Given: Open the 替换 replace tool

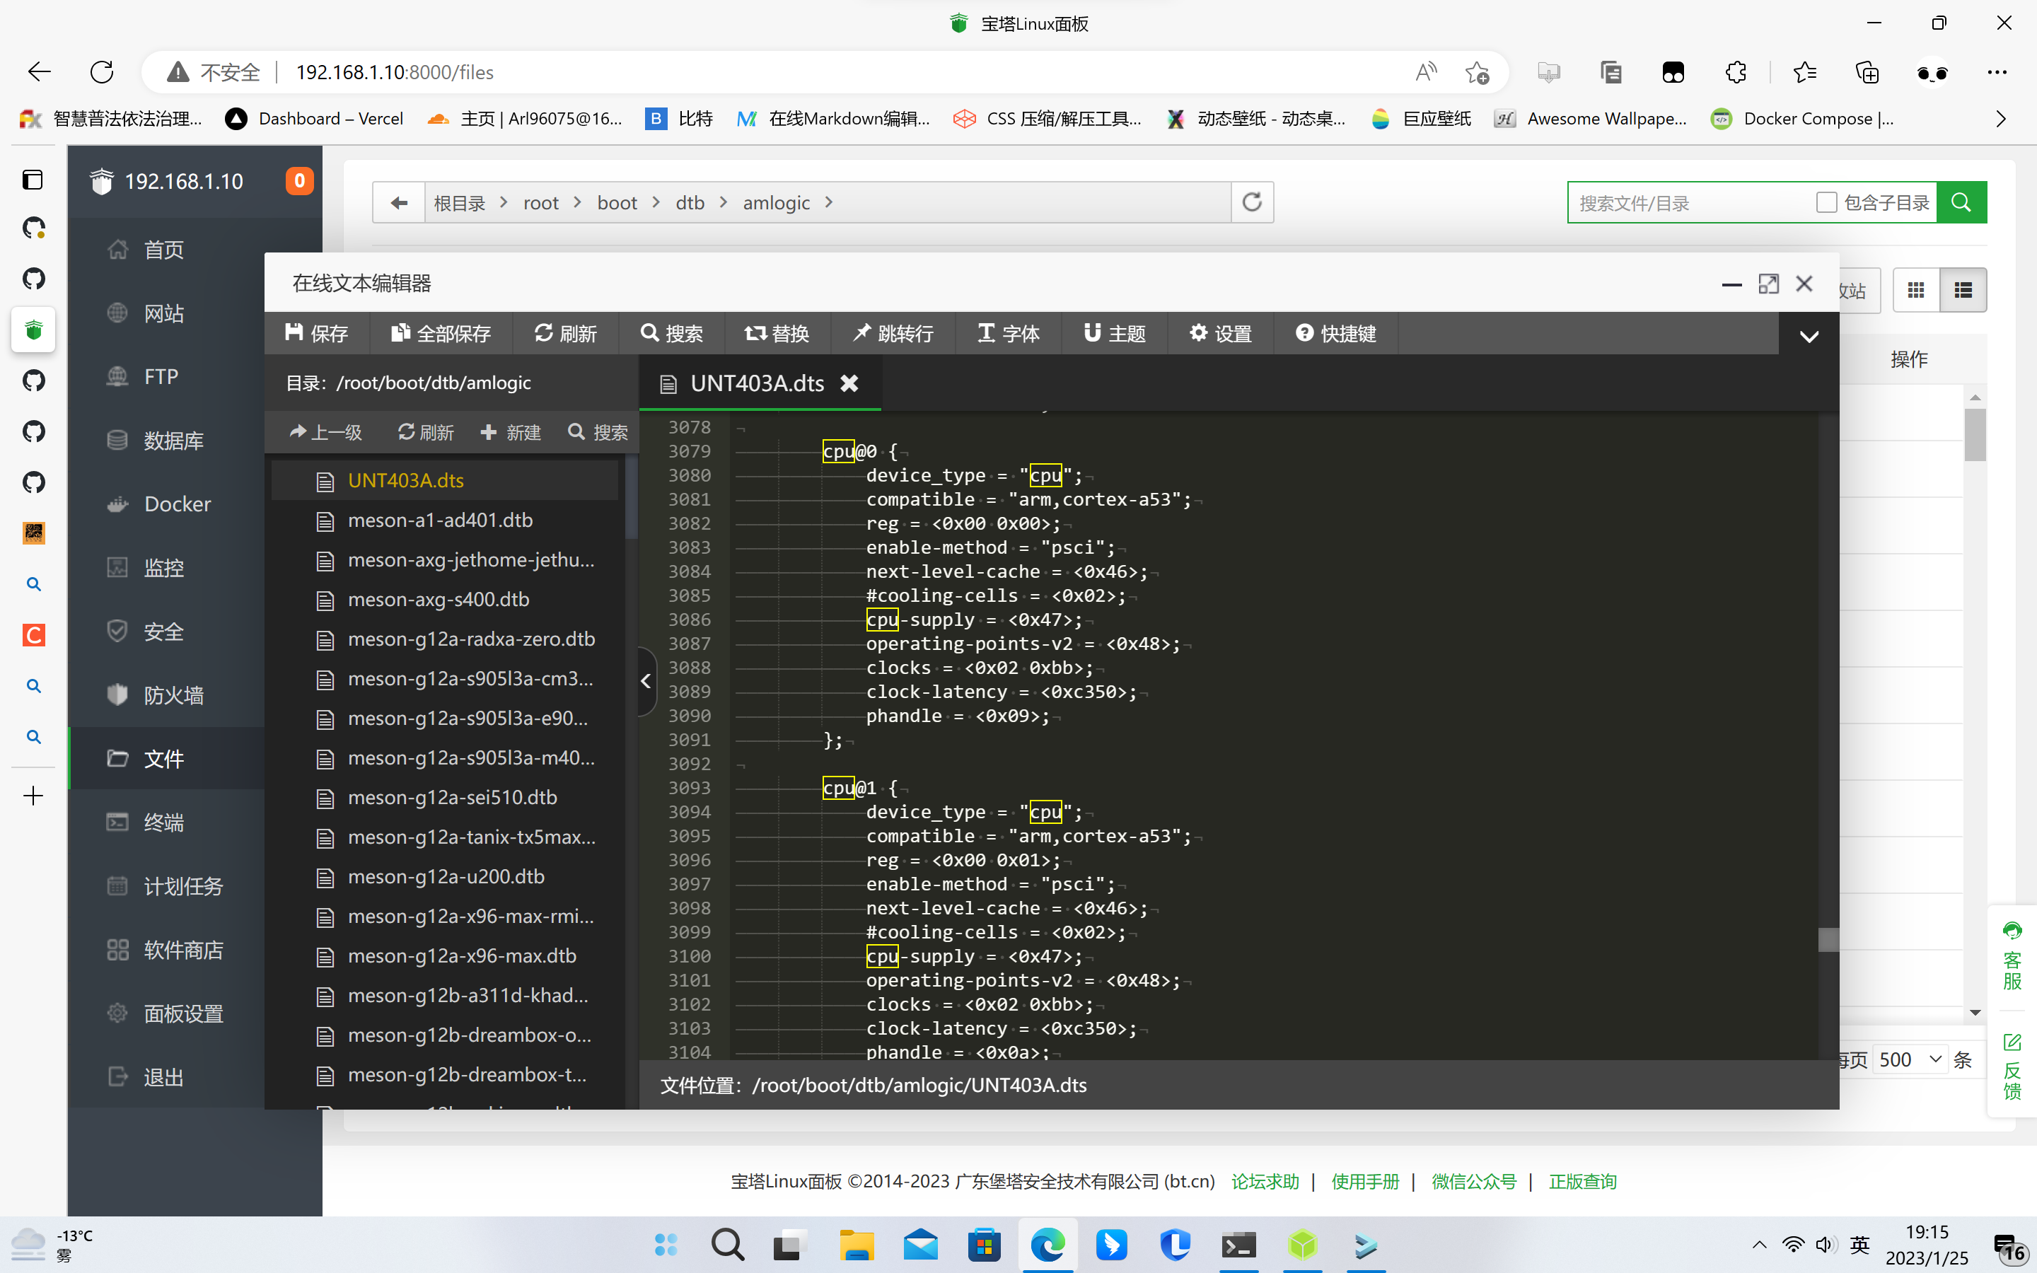Looking at the screenshot, I should pyautogui.click(x=776, y=333).
